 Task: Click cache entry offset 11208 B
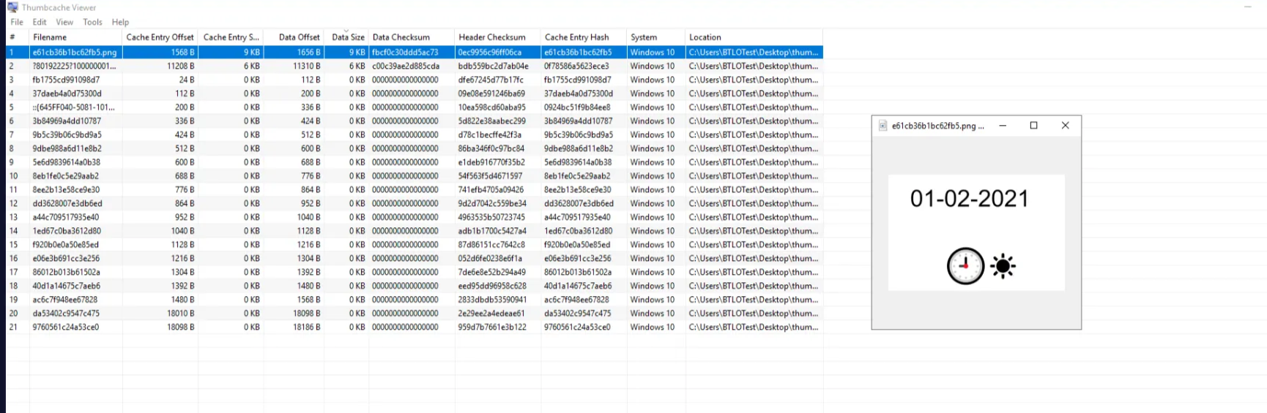[181, 66]
